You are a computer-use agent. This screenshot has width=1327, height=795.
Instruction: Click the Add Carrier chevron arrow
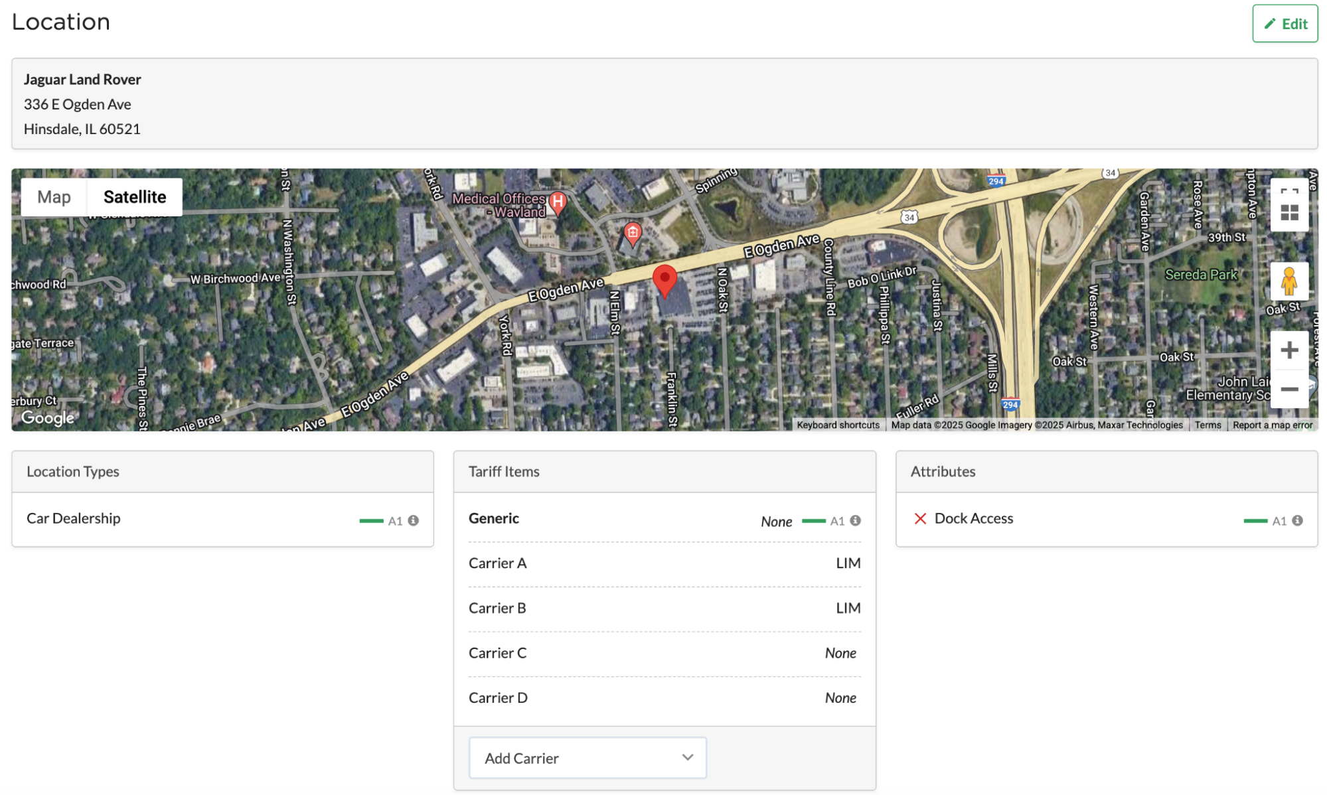[687, 758]
